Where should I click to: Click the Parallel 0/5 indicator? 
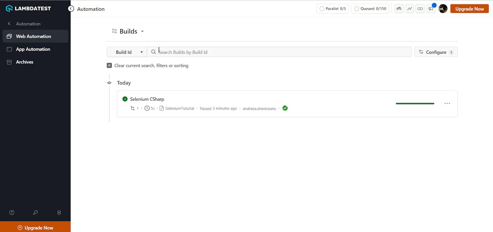pyautogui.click(x=333, y=9)
